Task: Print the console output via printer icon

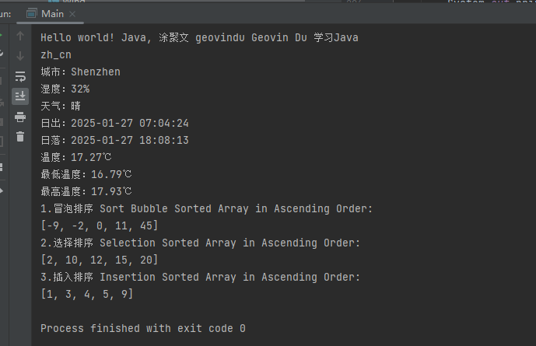Action: (20, 117)
